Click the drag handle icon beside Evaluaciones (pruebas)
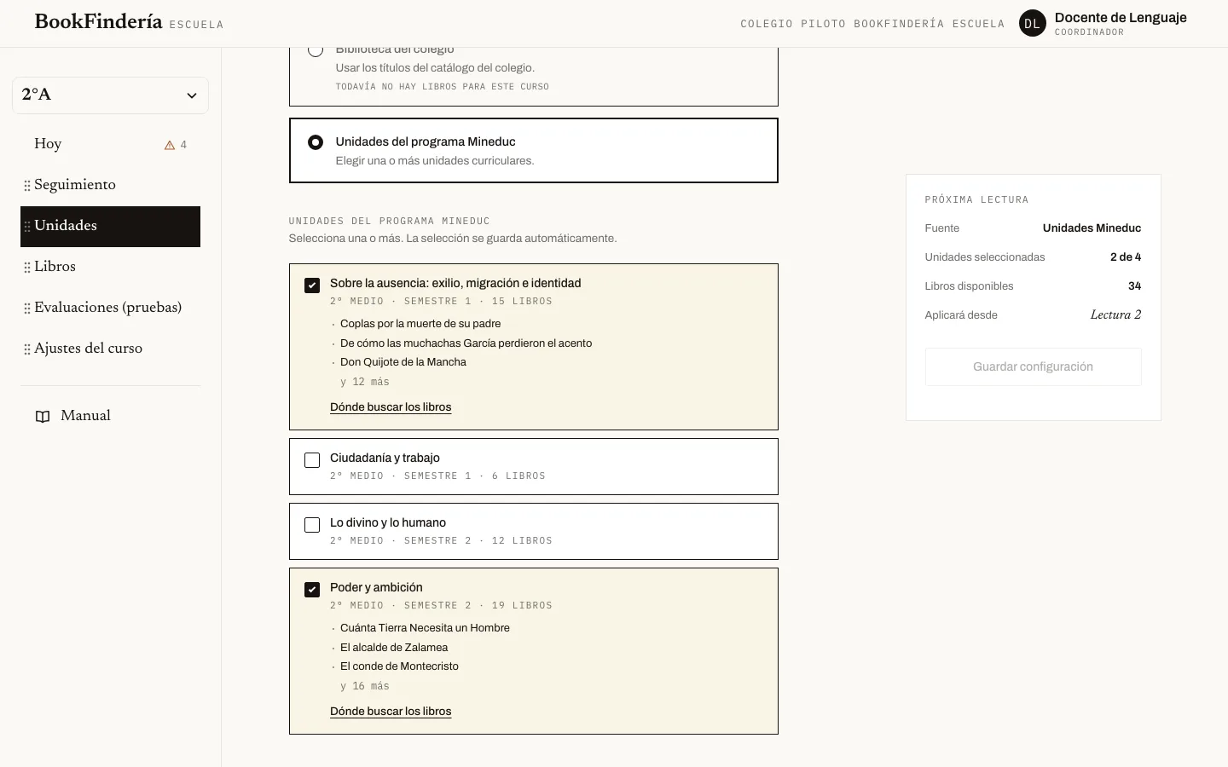 point(27,308)
